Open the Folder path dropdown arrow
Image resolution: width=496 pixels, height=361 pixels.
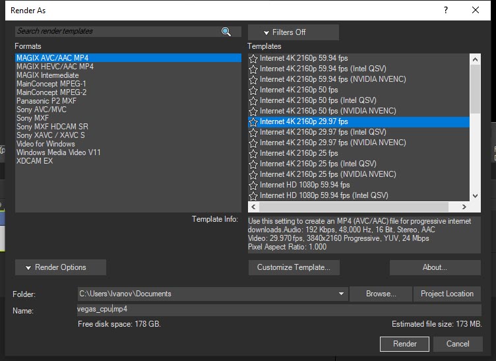coord(341,294)
